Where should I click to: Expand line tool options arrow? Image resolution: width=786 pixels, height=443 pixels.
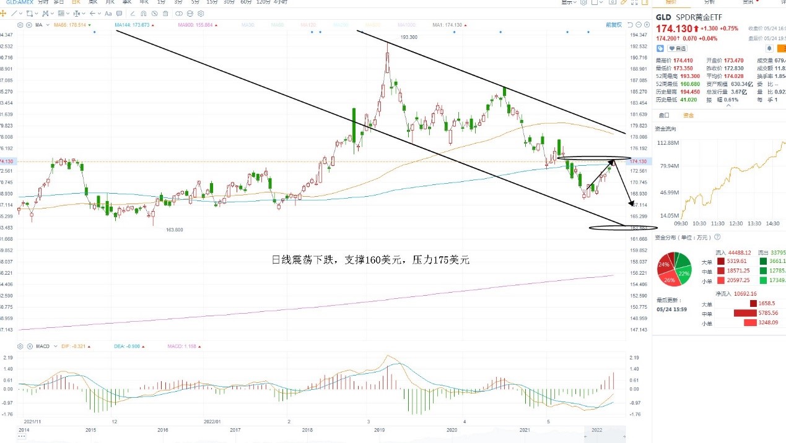coord(20,14)
